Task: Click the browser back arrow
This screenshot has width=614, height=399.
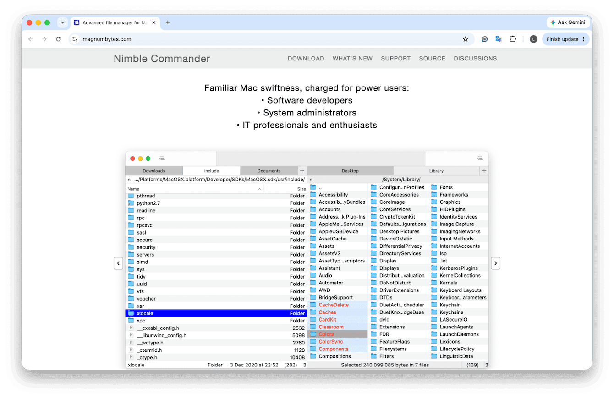Action: point(31,39)
